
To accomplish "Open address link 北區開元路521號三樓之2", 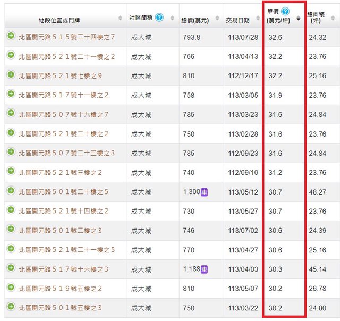I will [x=60, y=172].
